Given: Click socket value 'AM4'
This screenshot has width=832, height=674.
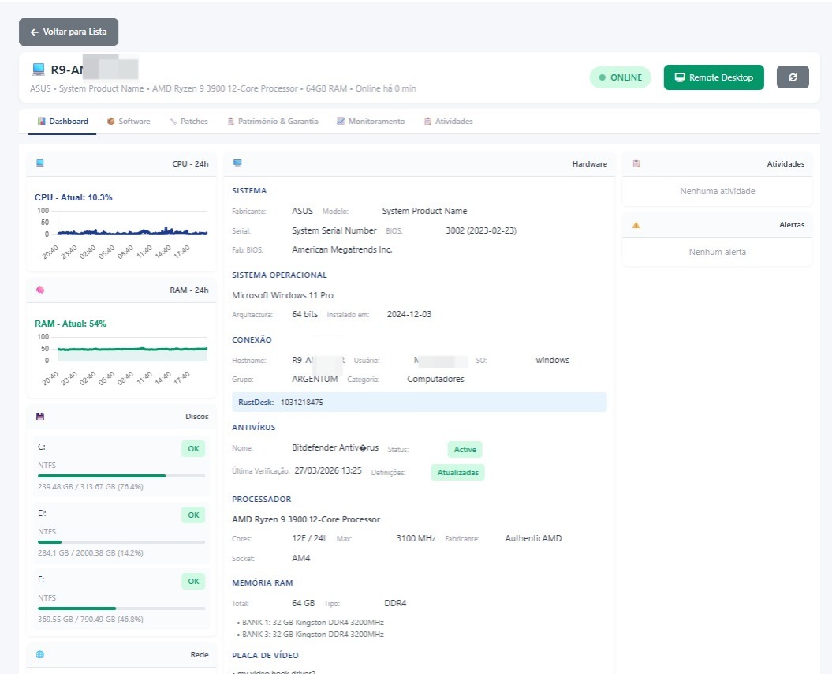Looking at the screenshot, I should (300, 558).
